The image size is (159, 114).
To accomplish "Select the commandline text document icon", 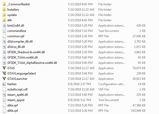I will click(x=4, y=31).
